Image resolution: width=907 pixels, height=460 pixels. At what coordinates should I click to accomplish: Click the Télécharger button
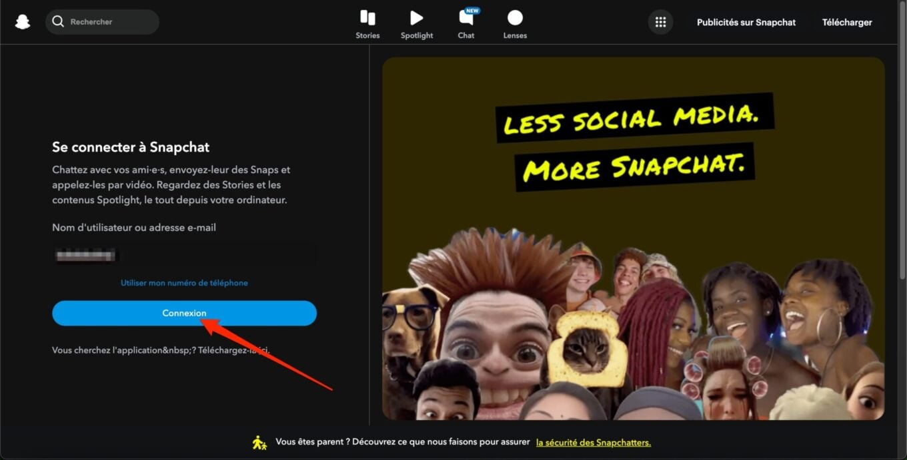tap(847, 22)
